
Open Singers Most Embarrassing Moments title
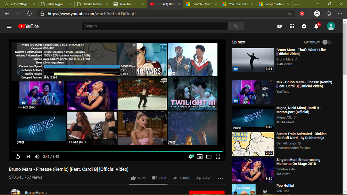pos(298,162)
